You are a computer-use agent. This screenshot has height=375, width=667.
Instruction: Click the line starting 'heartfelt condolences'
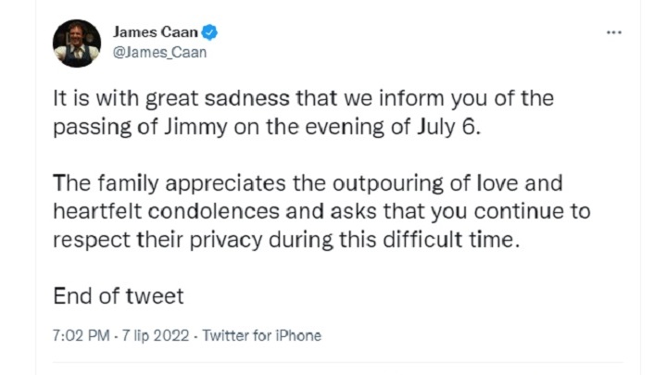pos(321,211)
